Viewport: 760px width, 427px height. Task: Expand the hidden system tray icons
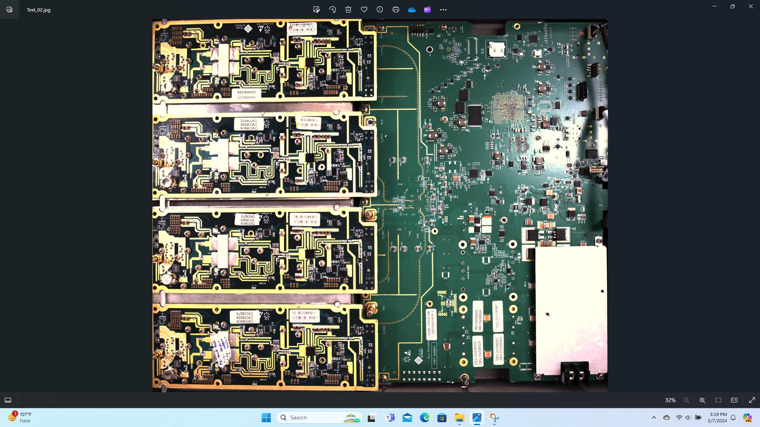click(654, 418)
